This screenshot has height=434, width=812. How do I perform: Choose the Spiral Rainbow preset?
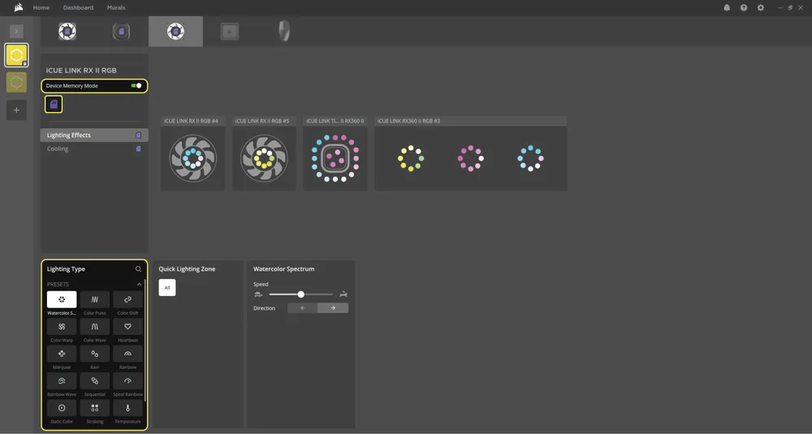pos(128,380)
